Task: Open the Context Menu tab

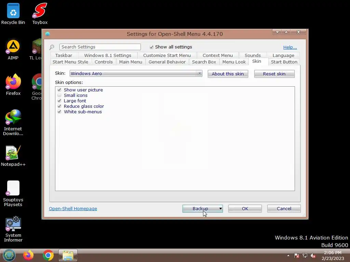Action: pyautogui.click(x=218, y=55)
